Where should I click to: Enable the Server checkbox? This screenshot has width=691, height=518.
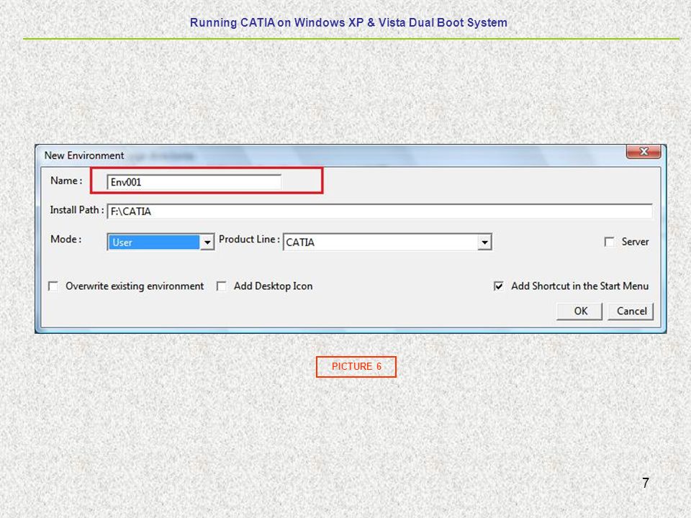point(610,242)
